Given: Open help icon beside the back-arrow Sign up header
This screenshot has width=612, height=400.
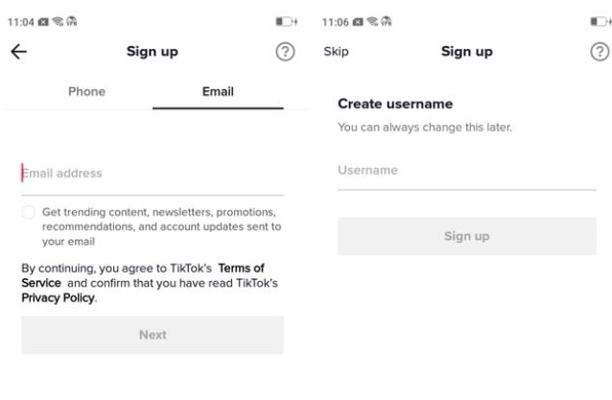Looking at the screenshot, I should click(284, 52).
